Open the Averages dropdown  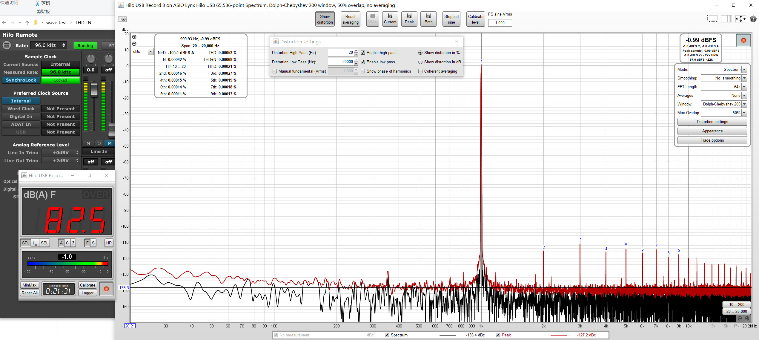click(724, 96)
